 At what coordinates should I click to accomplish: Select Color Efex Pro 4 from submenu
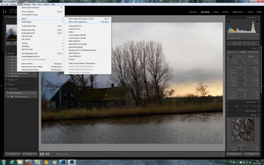(87, 29)
